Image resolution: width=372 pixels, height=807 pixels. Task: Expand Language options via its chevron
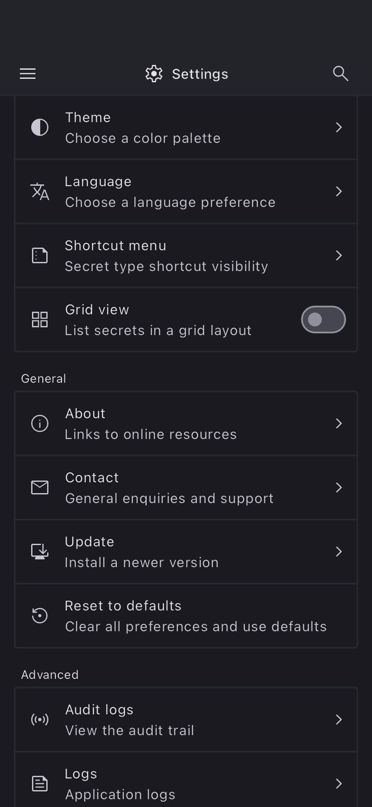(339, 191)
